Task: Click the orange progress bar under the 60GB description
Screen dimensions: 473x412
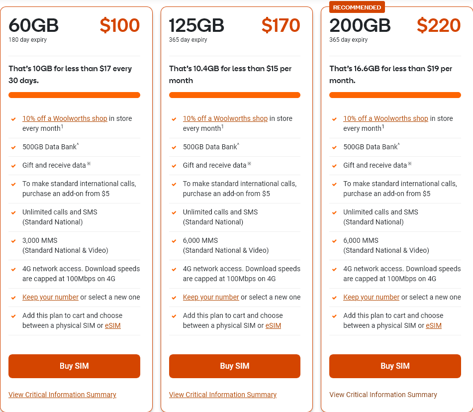Action: point(74,95)
